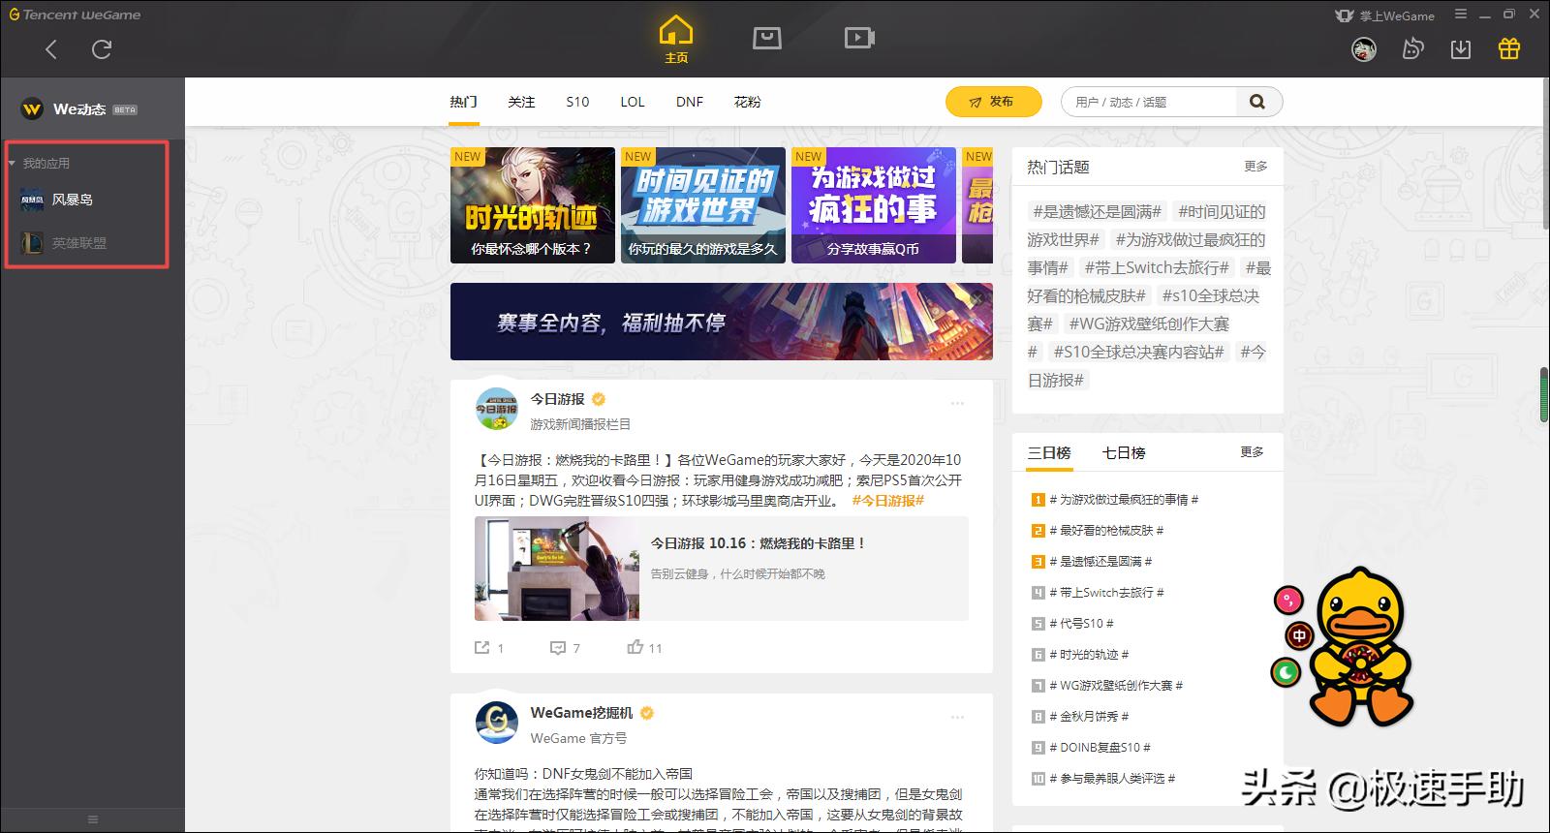
Task: Open 赛事全内容 福利抽不停 banner
Action: tap(722, 322)
